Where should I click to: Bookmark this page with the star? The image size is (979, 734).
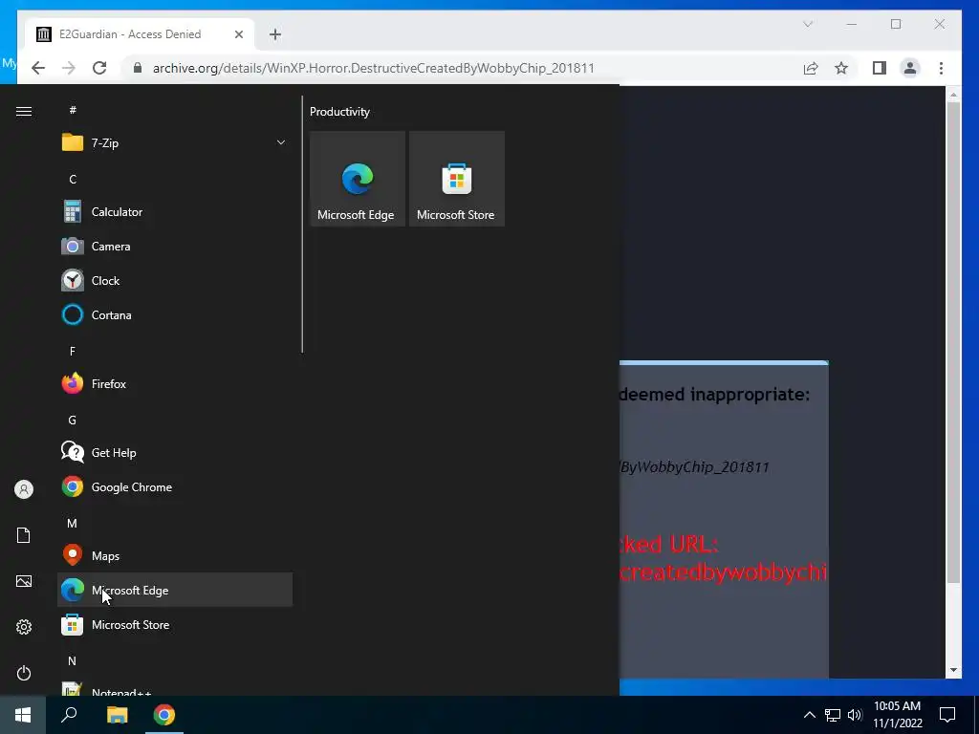841,68
